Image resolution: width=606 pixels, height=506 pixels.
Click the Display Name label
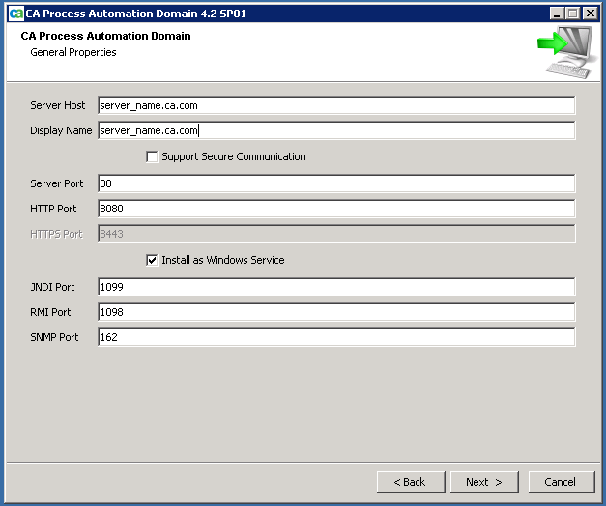(61, 130)
